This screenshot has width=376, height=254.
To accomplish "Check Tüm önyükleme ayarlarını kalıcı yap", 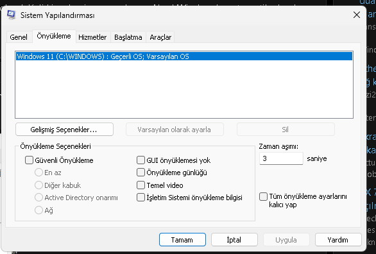I will (x=263, y=197).
